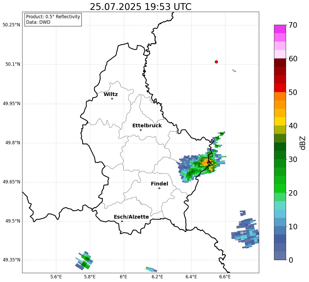Click the orange colorbar swatch just below 50
The width and height of the screenshot is (309, 282).
[280, 96]
